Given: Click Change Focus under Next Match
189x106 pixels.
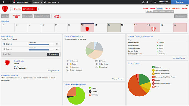Looking at the screenshot, I should (53, 71).
